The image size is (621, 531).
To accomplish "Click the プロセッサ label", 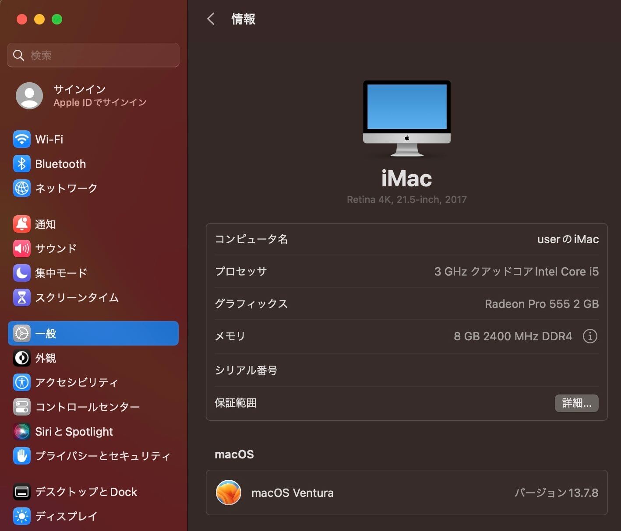I will click(241, 271).
